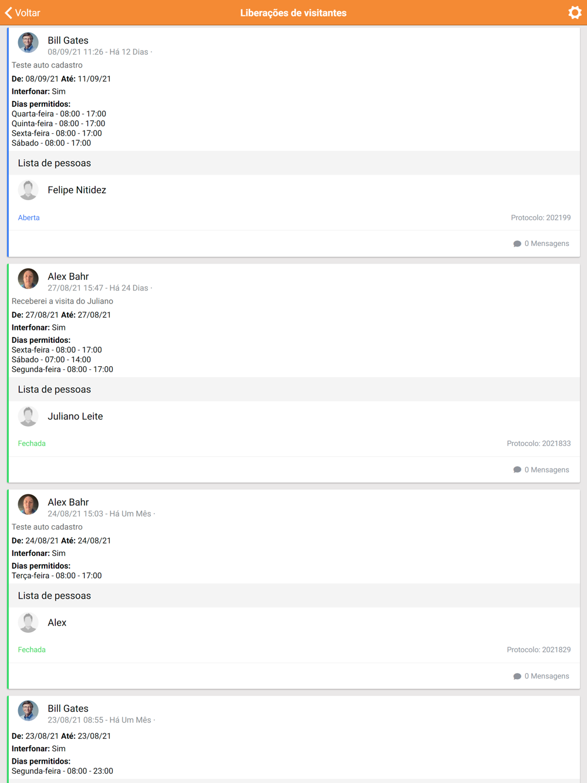
Task: Tap the Voltar back arrow
Action: (9, 13)
